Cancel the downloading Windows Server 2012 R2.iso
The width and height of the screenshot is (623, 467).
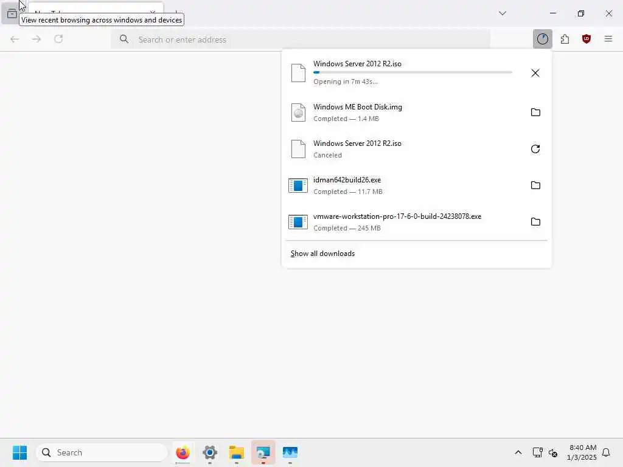coord(535,73)
